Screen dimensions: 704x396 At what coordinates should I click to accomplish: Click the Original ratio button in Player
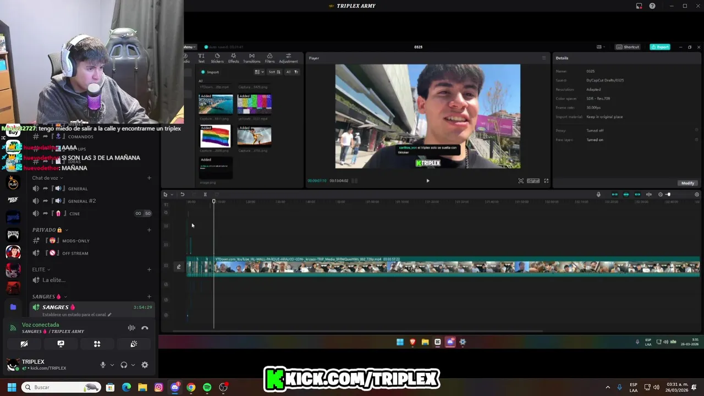[x=533, y=180]
